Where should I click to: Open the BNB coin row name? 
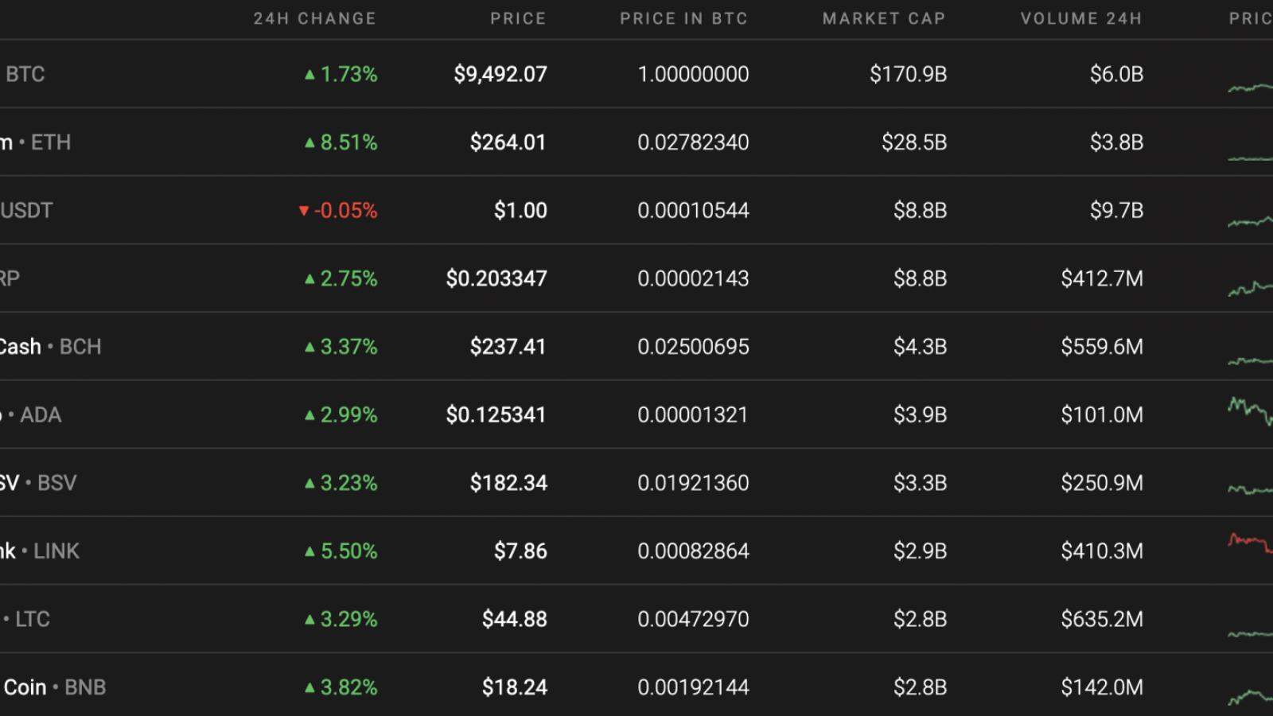click(54, 687)
